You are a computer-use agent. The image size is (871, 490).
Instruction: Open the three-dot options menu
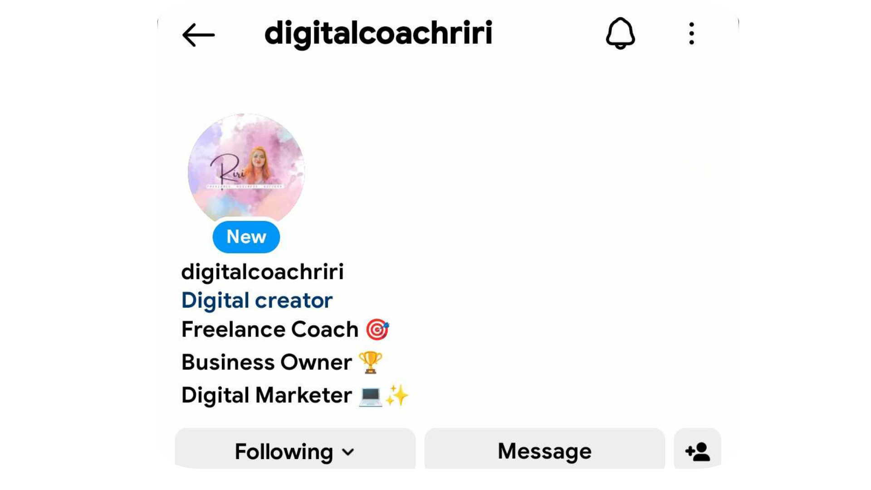coord(691,34)
